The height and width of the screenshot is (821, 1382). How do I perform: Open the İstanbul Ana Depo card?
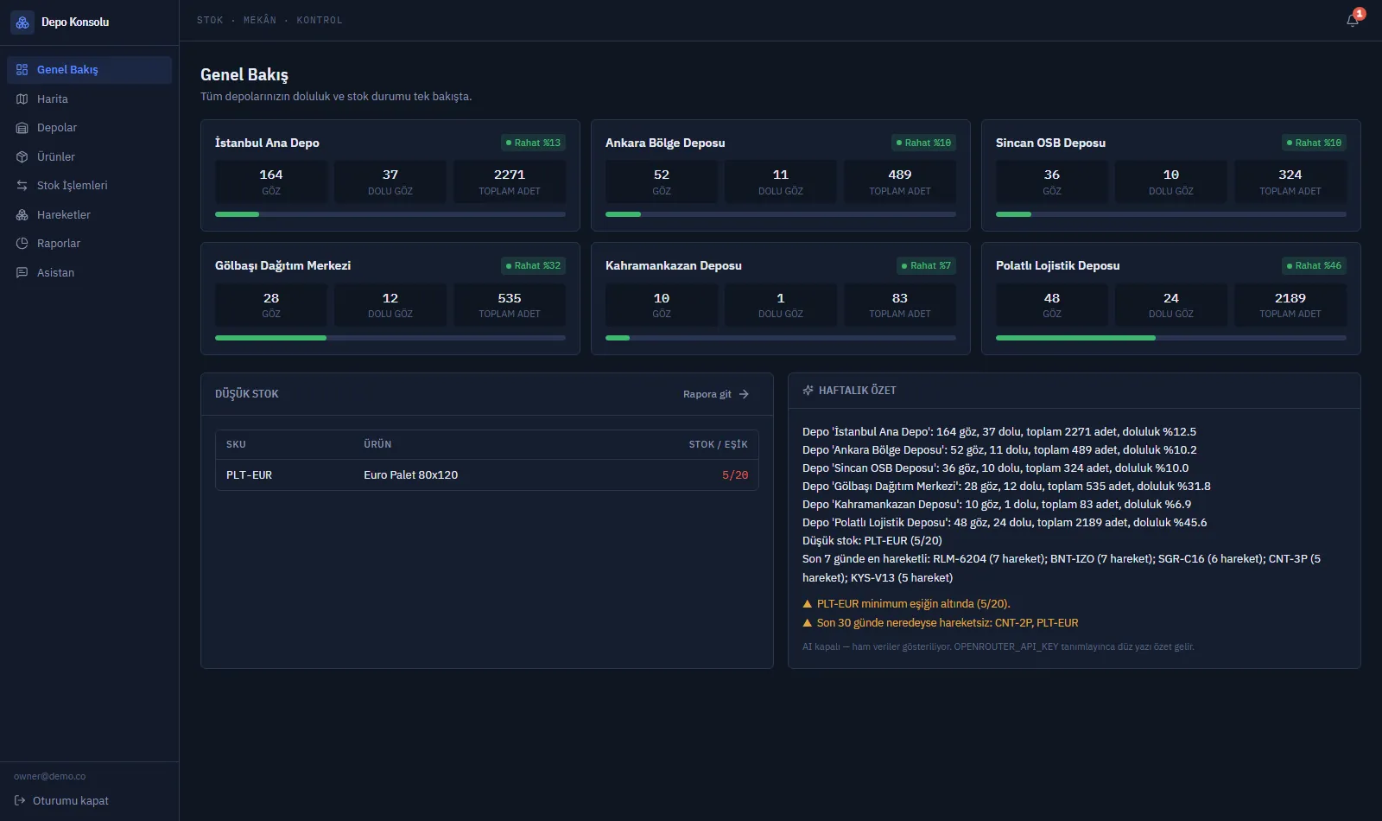(390, 175)
